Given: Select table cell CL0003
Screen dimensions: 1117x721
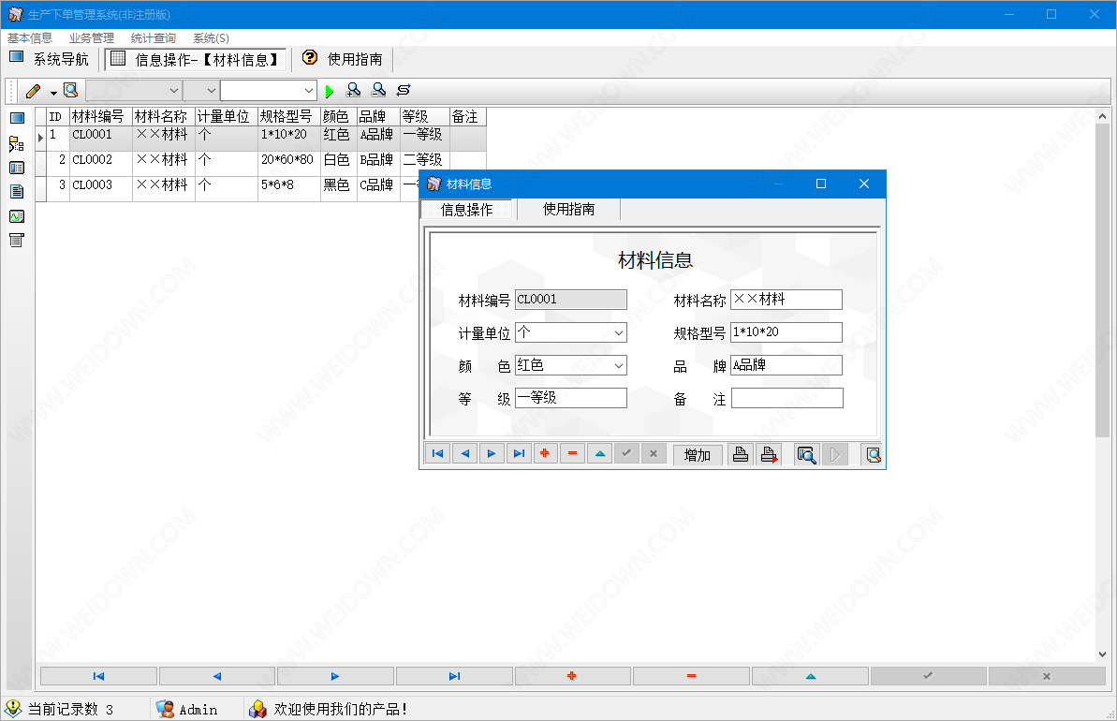Looking at the screenshot, I should click(x=100, y=189).
